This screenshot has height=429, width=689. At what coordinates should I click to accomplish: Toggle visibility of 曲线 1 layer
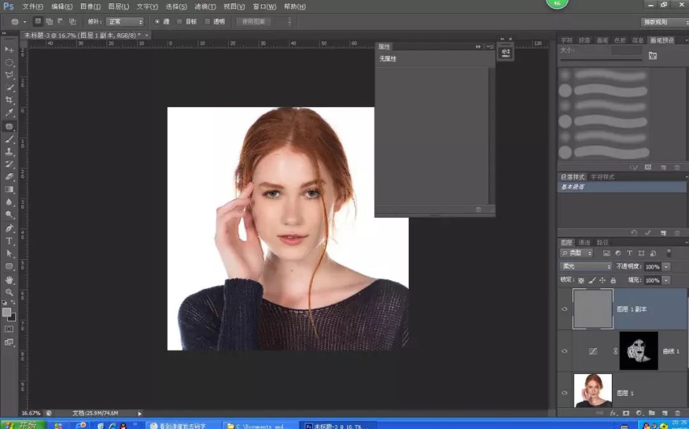pos(564,351)
